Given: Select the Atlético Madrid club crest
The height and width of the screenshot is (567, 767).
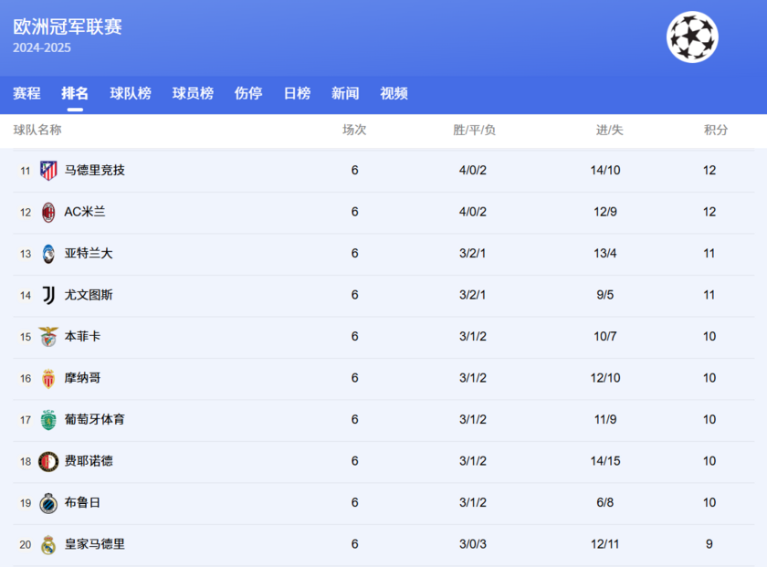Looking at the screenshot, I should [47, 170].
